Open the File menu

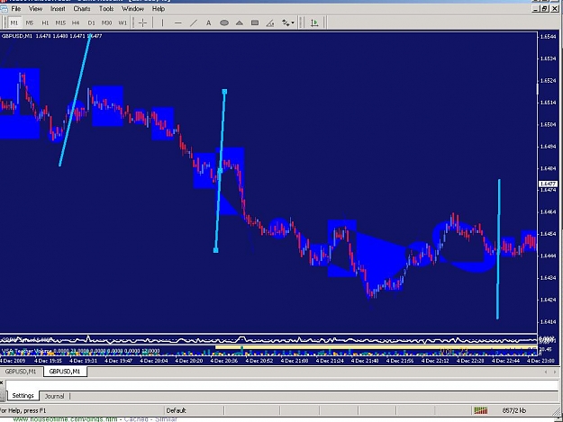[16, 9]
